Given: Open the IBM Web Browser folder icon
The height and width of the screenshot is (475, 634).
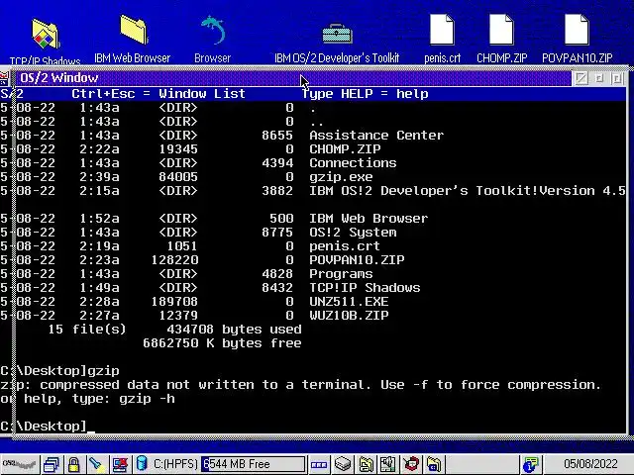Looking at the screenshot, I should 134,29.
